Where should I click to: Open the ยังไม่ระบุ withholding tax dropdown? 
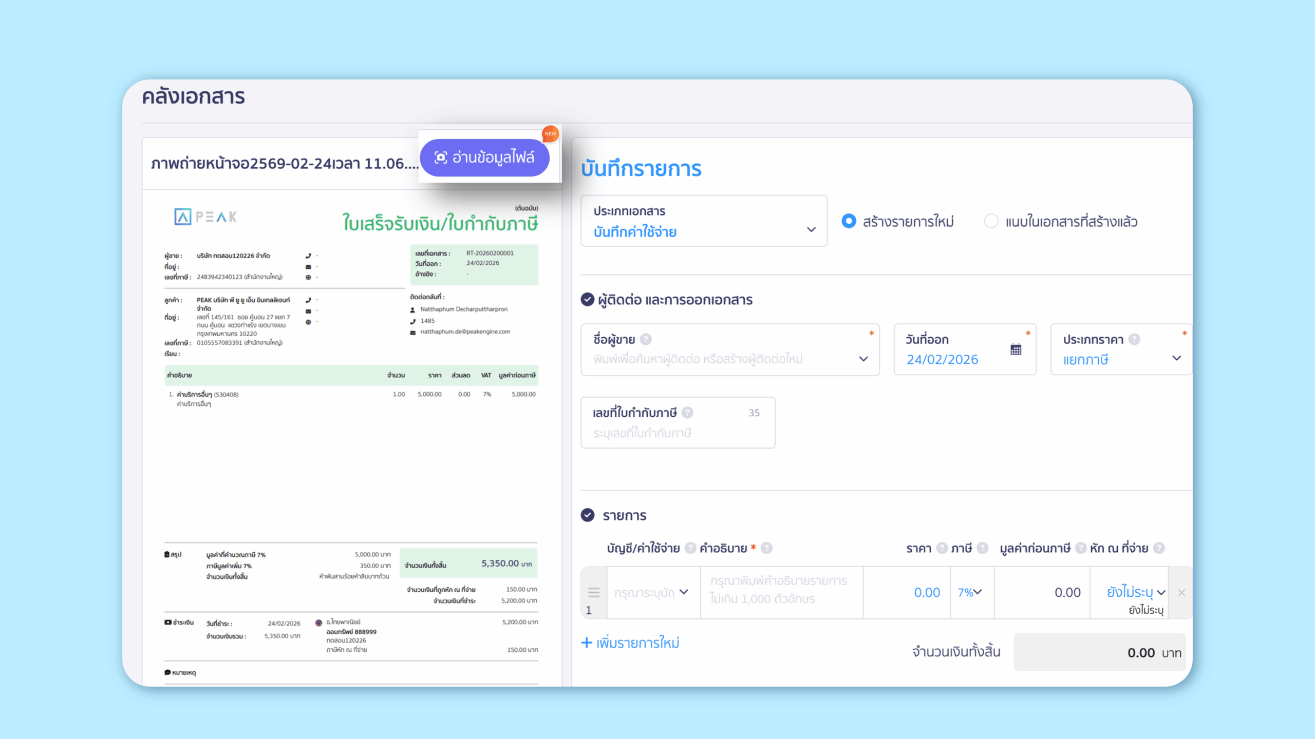pos(1136,592)
